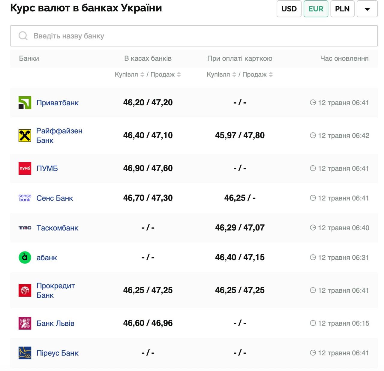Select the PLN currency tab
Screen dimensions: 384x371
[342, 9]
